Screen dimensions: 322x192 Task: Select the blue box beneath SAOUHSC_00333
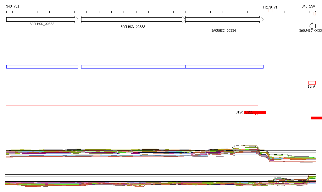coord(133,67)
